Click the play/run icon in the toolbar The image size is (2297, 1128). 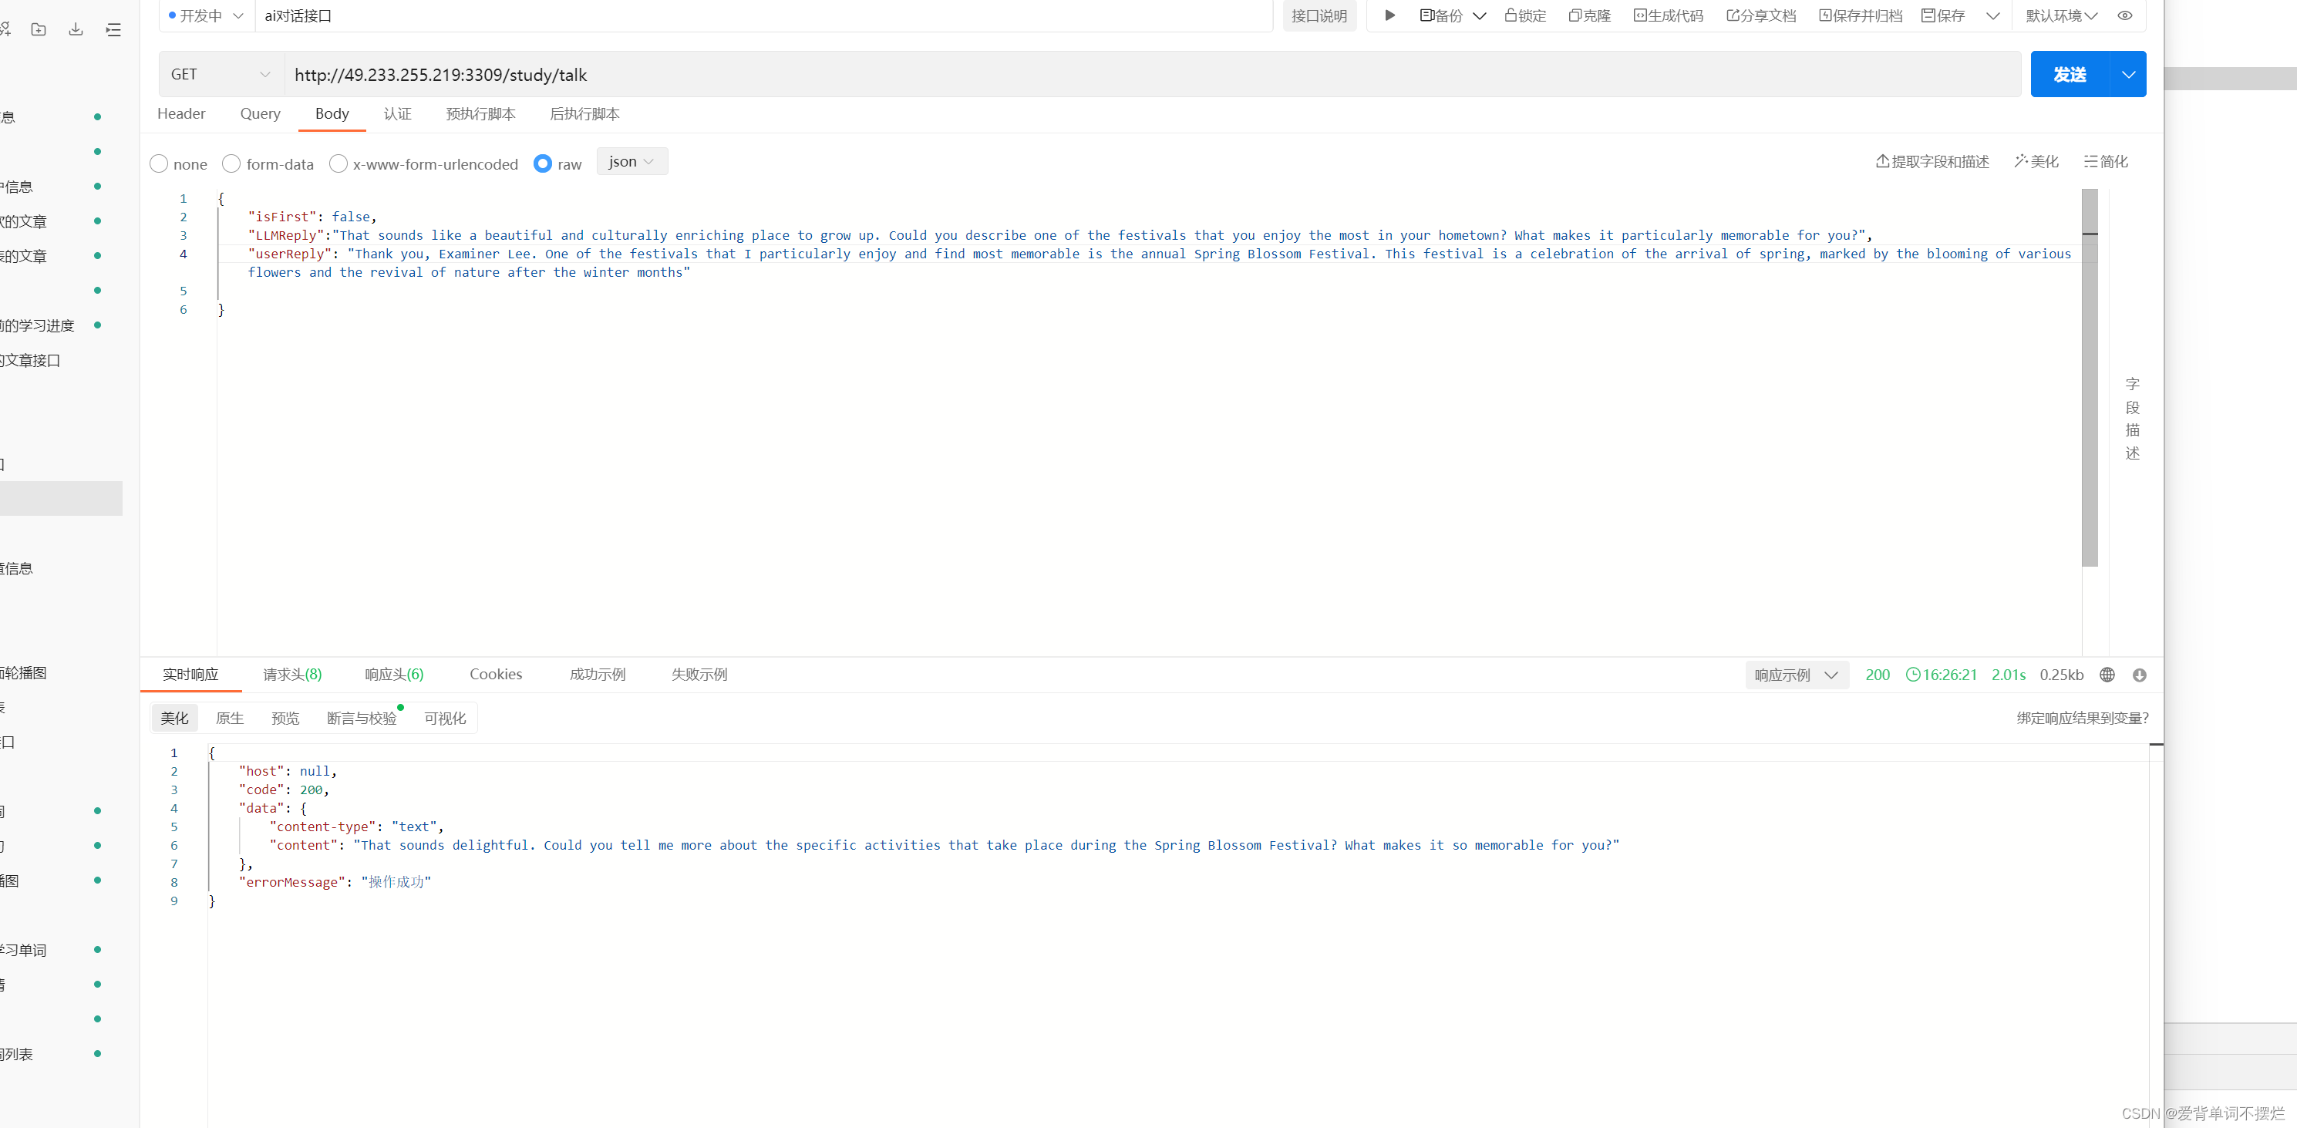click(x=1389, y=15)
